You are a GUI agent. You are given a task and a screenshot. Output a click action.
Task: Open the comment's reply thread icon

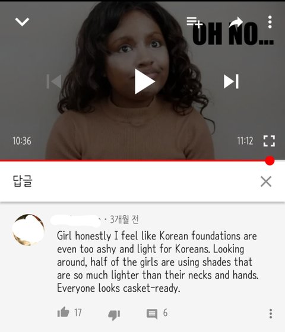click(x=152, y=314)
